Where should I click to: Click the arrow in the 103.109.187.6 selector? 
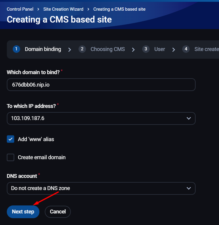[x=188, y=118]
